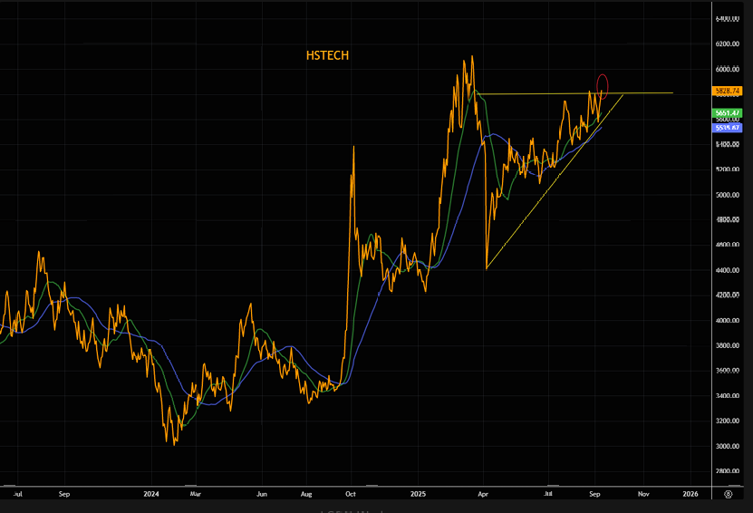The image size is (753, 513).
Task: Click the Oct label on time axis
Action: [350, 495]
